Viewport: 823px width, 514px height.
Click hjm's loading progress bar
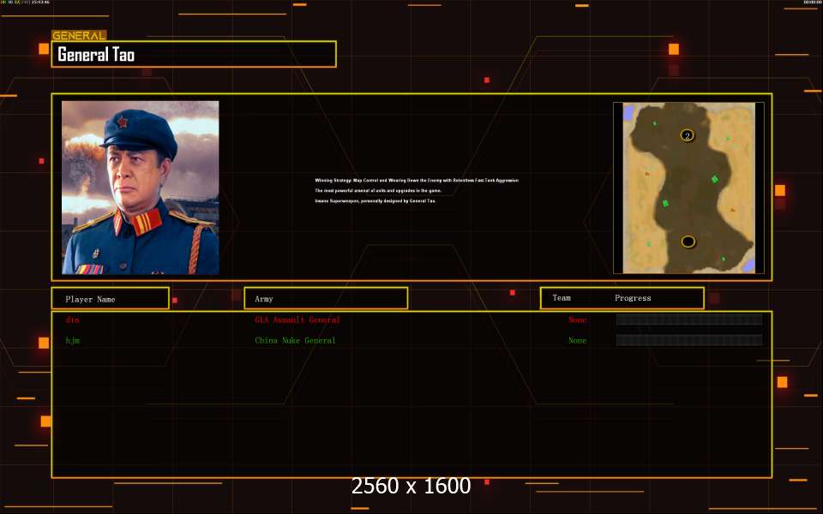pyautogui.click(x=689, y=340)
